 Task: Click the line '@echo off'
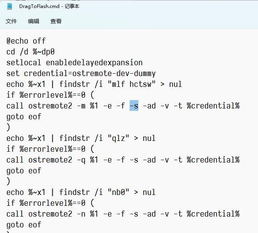pyautogui.click(x=26, y=41)
